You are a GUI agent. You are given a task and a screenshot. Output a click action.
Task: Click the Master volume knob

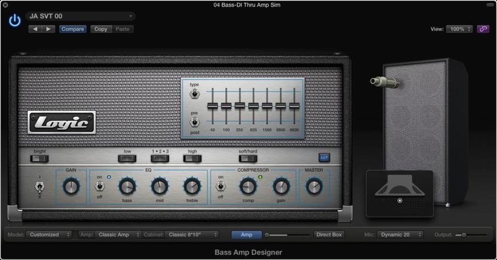314,186
